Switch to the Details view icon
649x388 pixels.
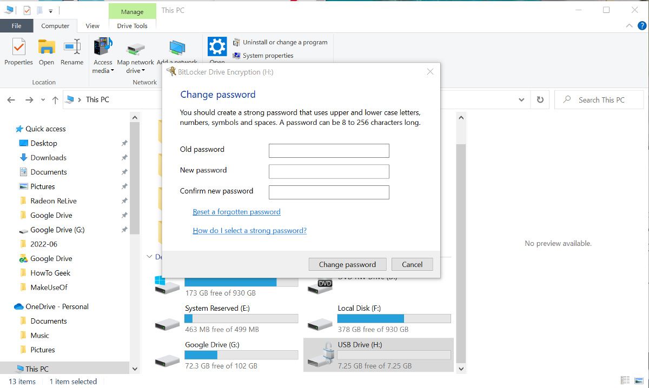[x=625, y=381]
